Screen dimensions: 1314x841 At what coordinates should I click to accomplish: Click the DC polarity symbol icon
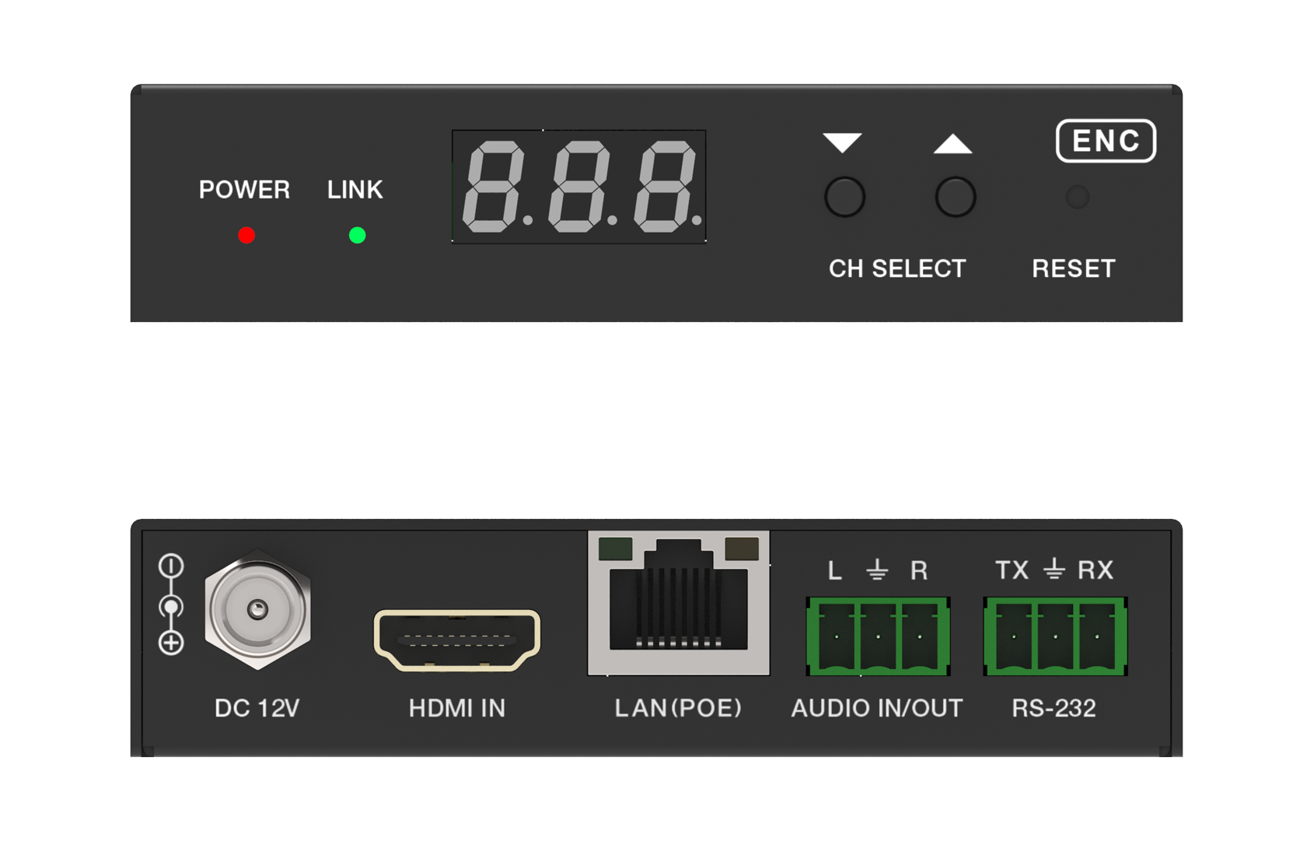pos(171,604)
